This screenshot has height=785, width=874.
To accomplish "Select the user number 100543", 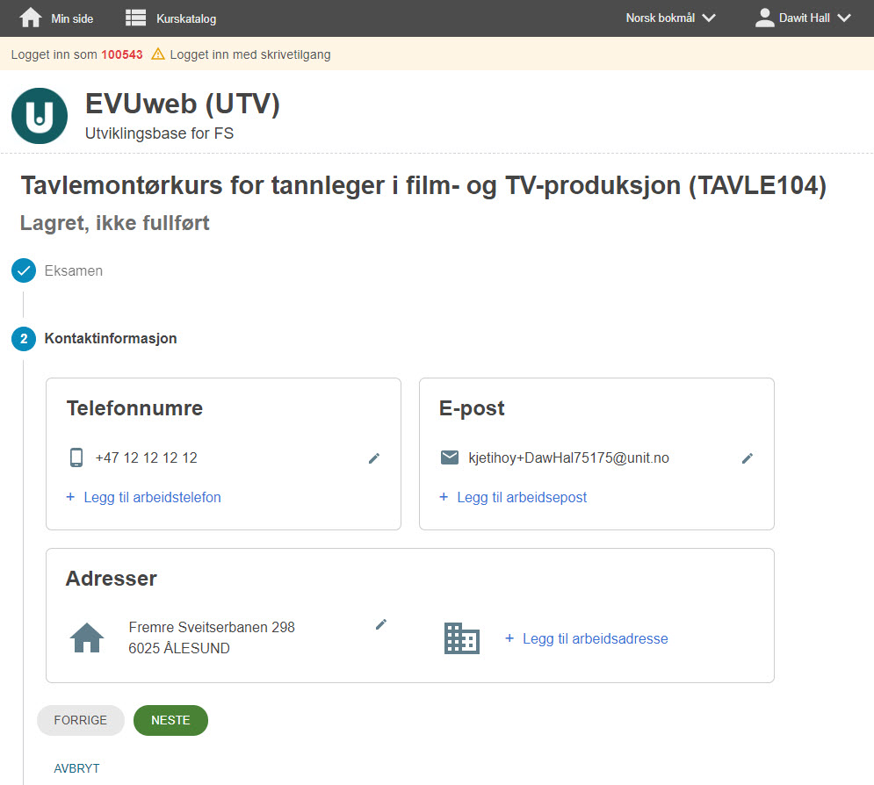I will (121, 54).
